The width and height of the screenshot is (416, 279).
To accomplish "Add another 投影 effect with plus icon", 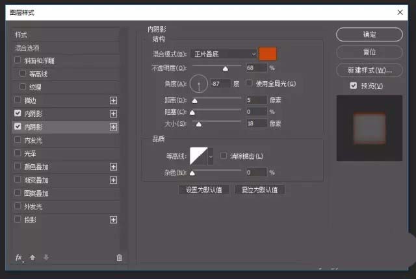I will point(113,220).
